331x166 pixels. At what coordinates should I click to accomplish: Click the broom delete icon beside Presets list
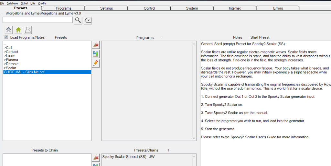(96, 45)
